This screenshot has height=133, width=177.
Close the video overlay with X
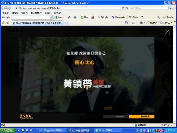(x=167, y=32)
